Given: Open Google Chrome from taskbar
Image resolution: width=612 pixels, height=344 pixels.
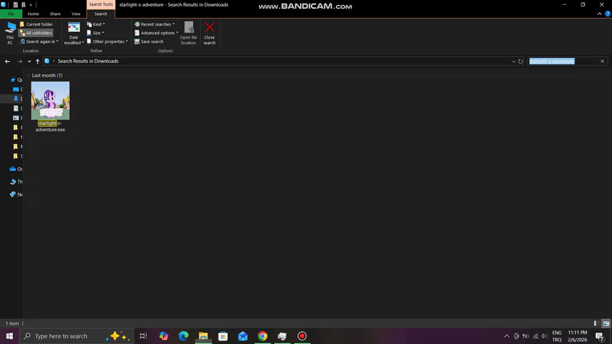Looking at the screenshot, I should 262,336.
